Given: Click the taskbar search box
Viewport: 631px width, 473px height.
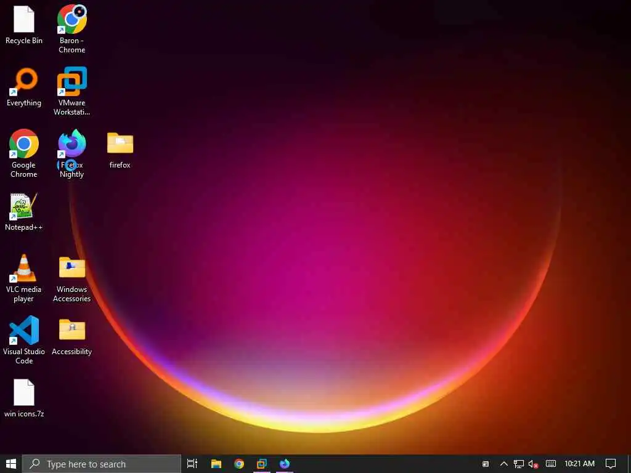Looking at the screenshot, I should [102, 464].
